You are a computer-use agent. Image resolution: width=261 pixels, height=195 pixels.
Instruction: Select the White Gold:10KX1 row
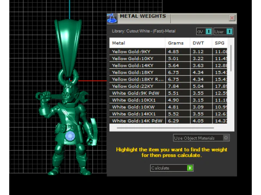click(168, 100)
